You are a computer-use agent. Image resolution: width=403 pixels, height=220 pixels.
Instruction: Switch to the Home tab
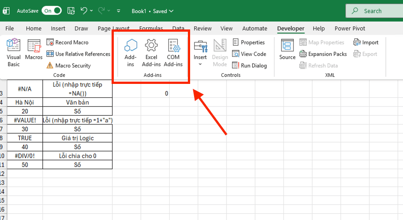(33, 29)
